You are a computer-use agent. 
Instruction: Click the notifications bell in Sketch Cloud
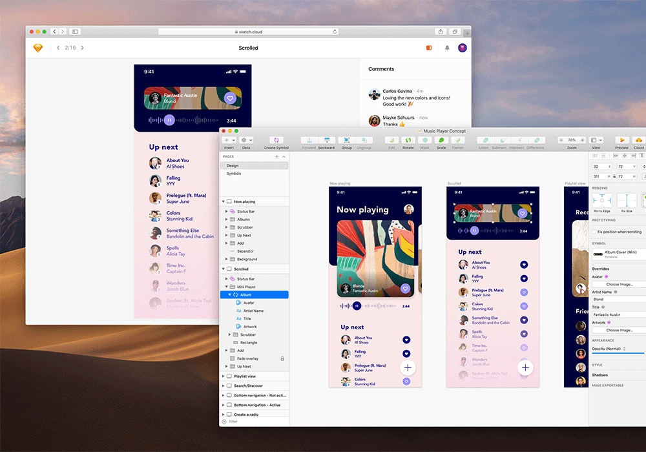(447, 48)
